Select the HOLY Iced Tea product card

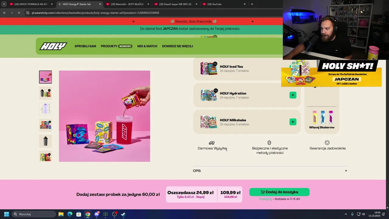(247, 69)
